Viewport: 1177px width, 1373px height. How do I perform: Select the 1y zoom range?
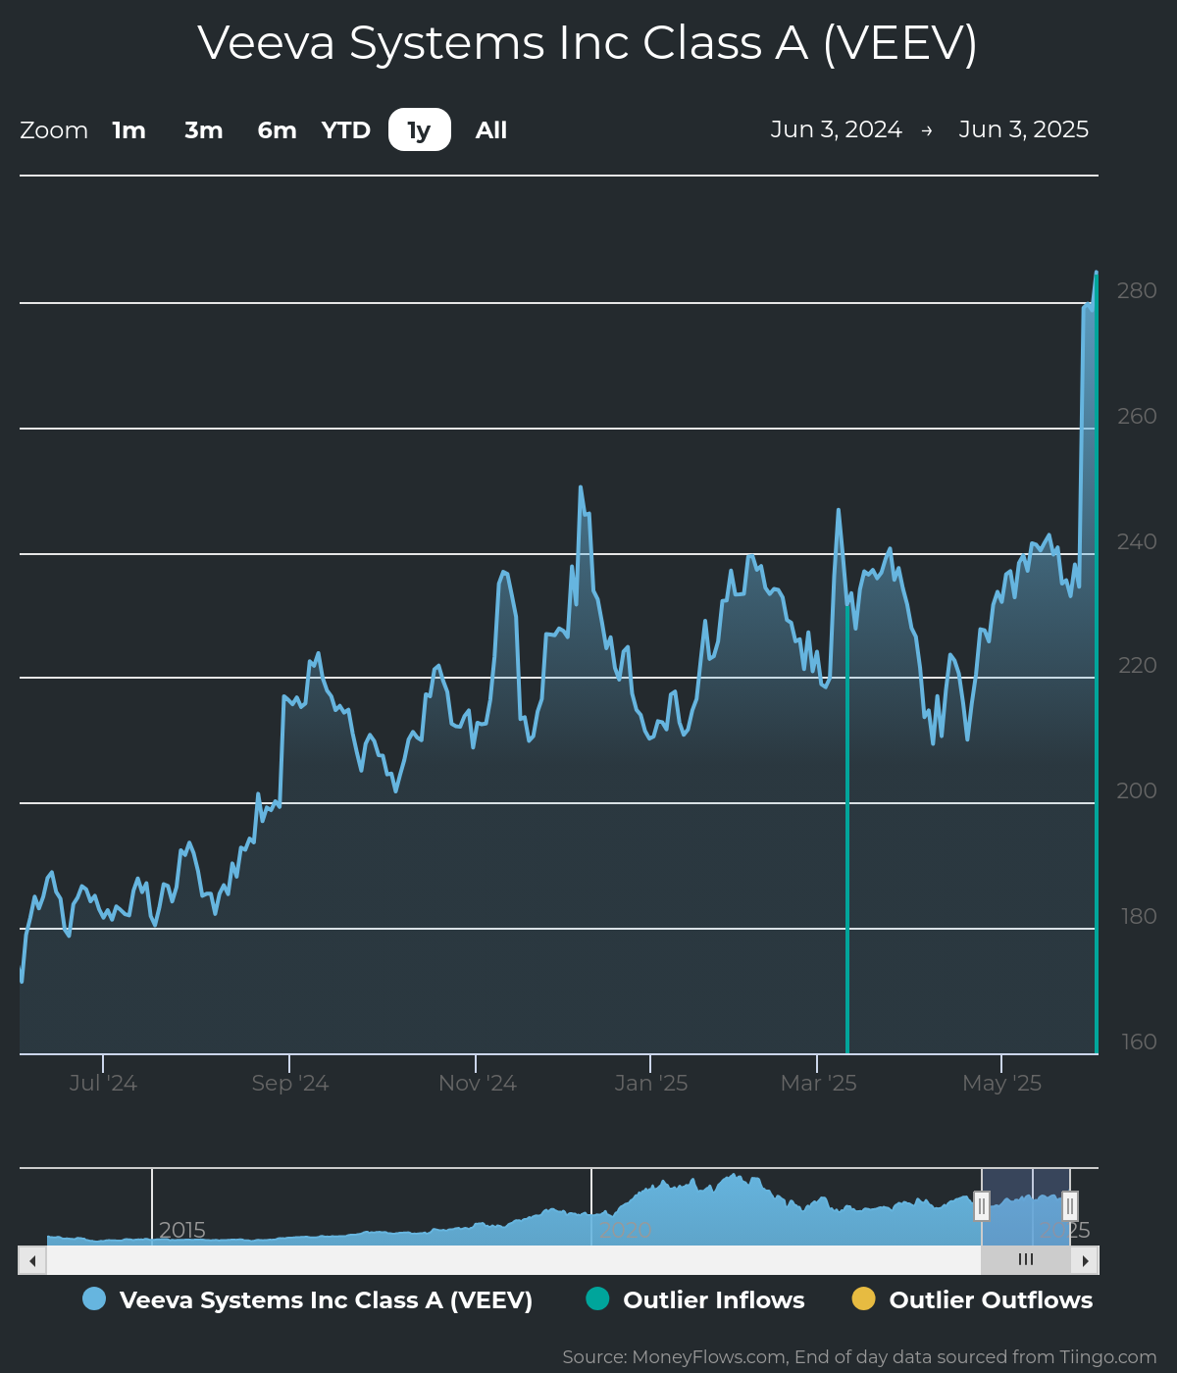[x=420, y=130]
